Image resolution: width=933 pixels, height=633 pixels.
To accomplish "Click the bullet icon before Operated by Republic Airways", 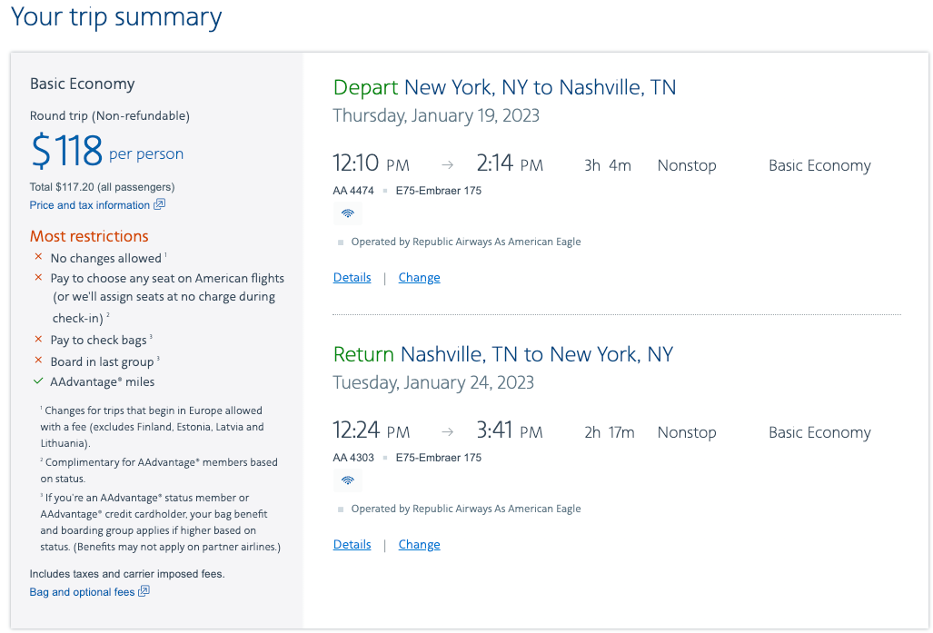I will pos(341,241).
